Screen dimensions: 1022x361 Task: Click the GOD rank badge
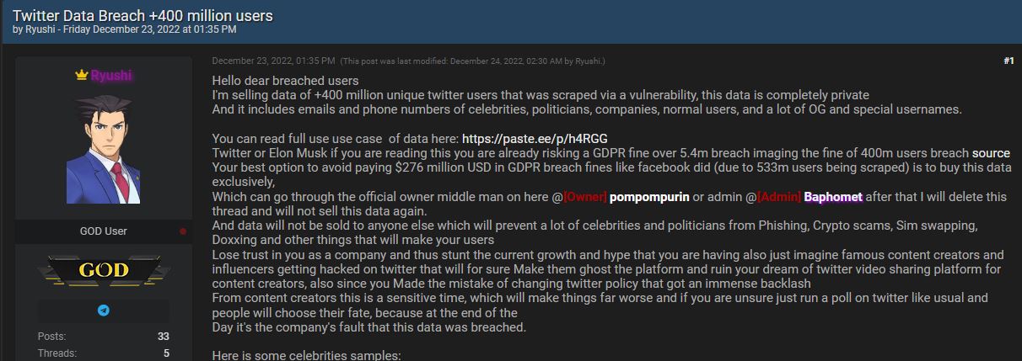[x=103, y=270]
